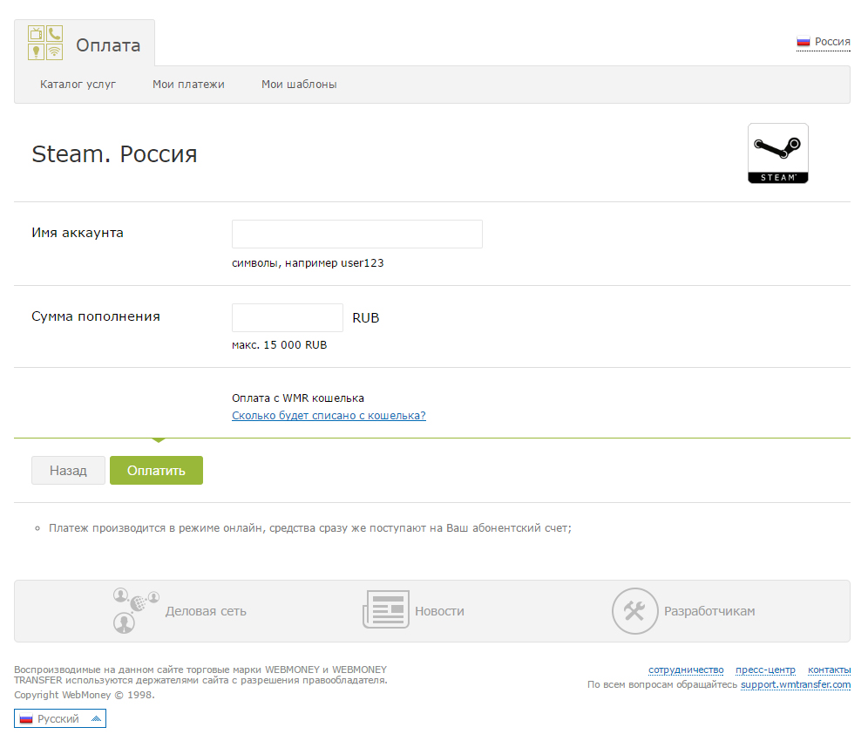Click the text макс. 15 000 RUB
This screenshot has width=868, height=741.
click(280, 345)
